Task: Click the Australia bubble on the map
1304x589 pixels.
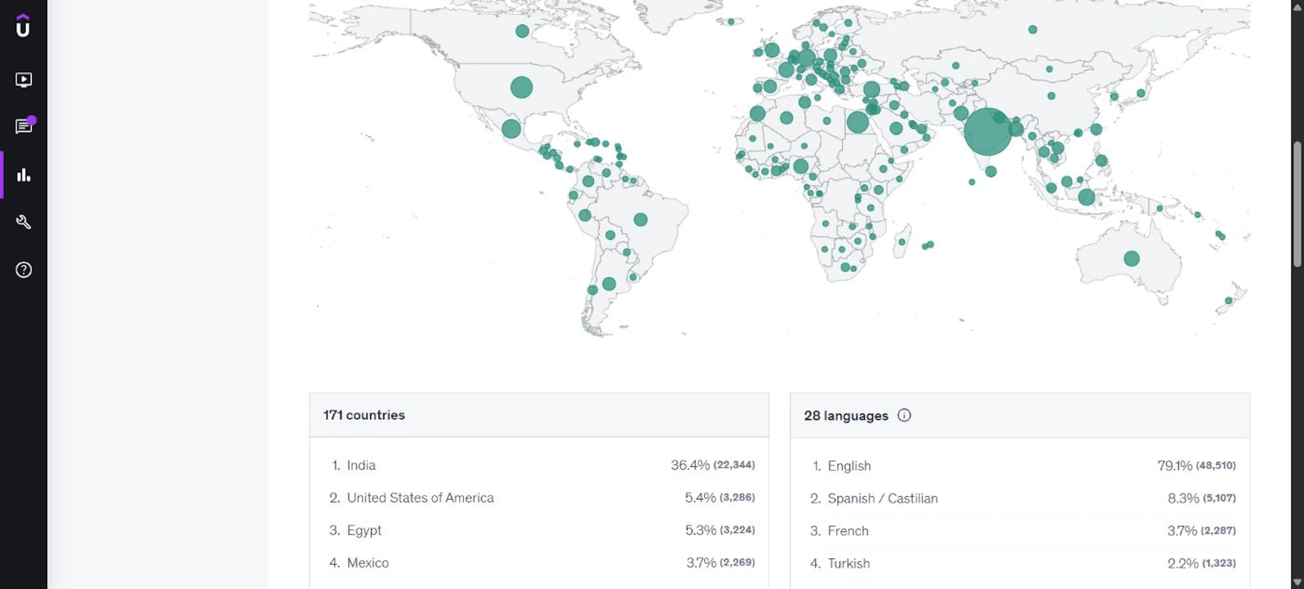Action: click(1131, 258)
